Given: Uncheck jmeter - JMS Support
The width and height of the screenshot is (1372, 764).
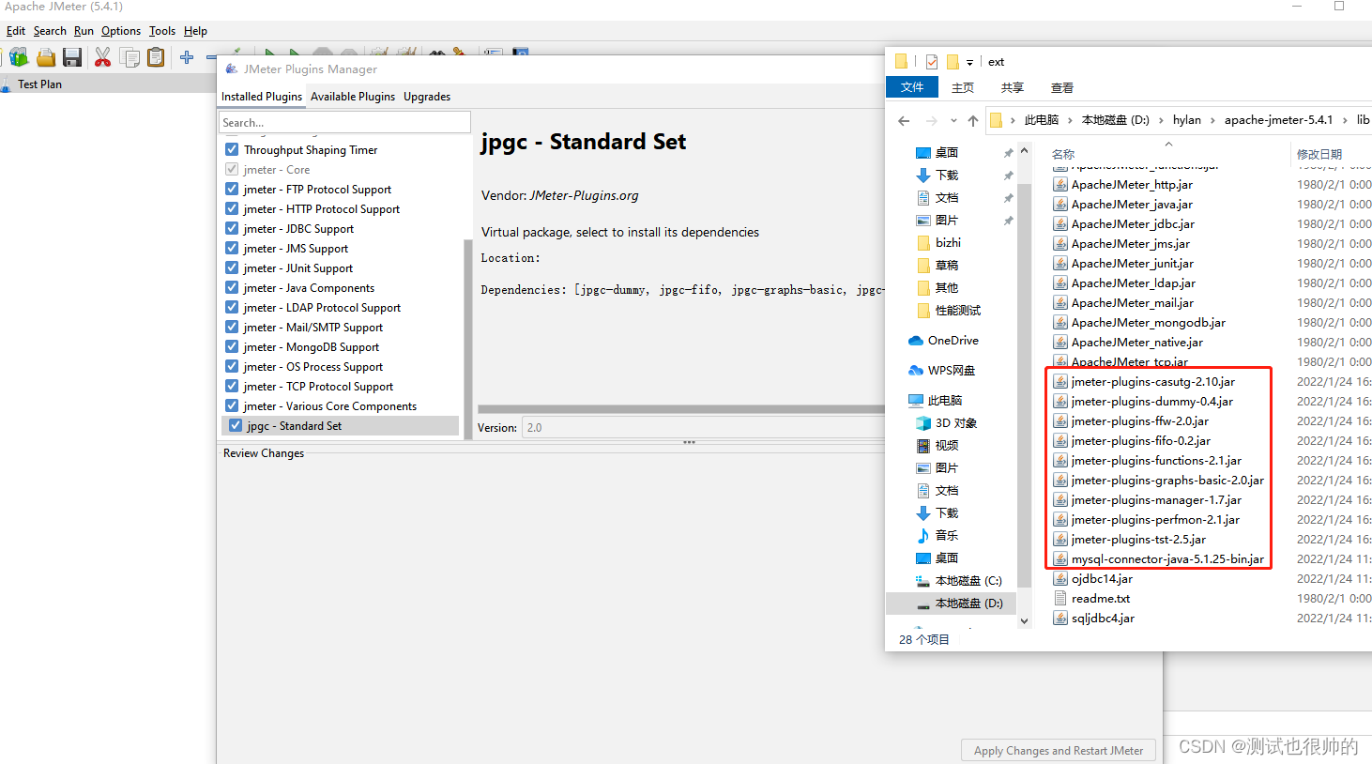Looking at the screenshot, I should [x=232, y=248].
